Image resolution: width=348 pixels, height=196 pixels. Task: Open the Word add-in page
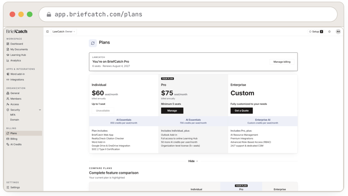pyautogui.click(x=16, y=74)
